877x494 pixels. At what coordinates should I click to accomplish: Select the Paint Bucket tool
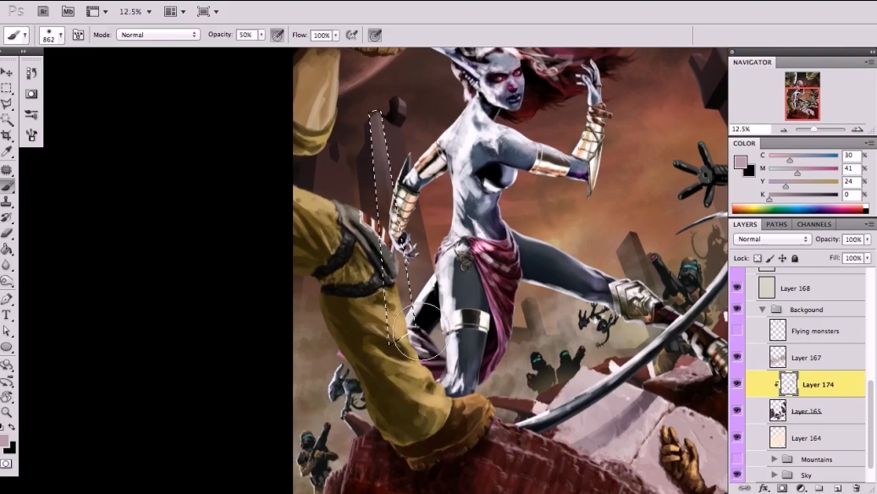click(7, 249)
